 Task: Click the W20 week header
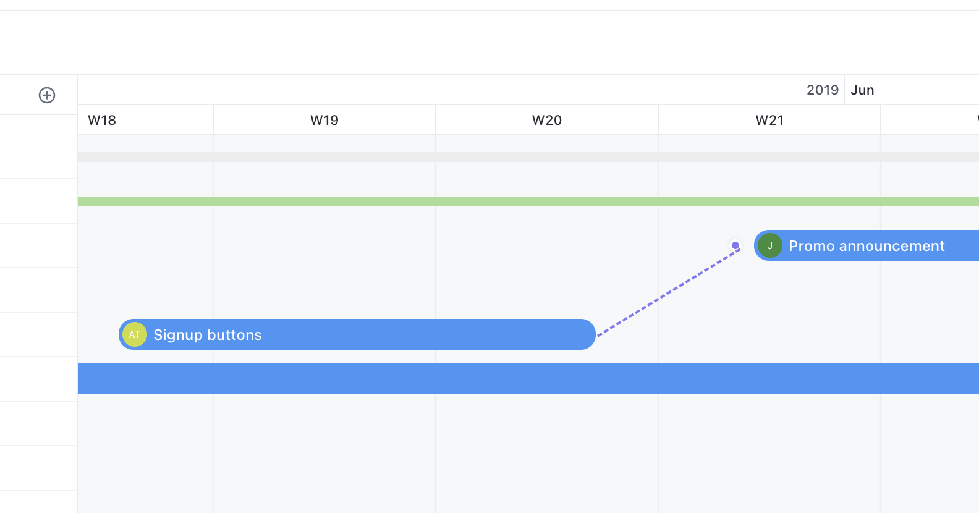(x=547, y=120)
